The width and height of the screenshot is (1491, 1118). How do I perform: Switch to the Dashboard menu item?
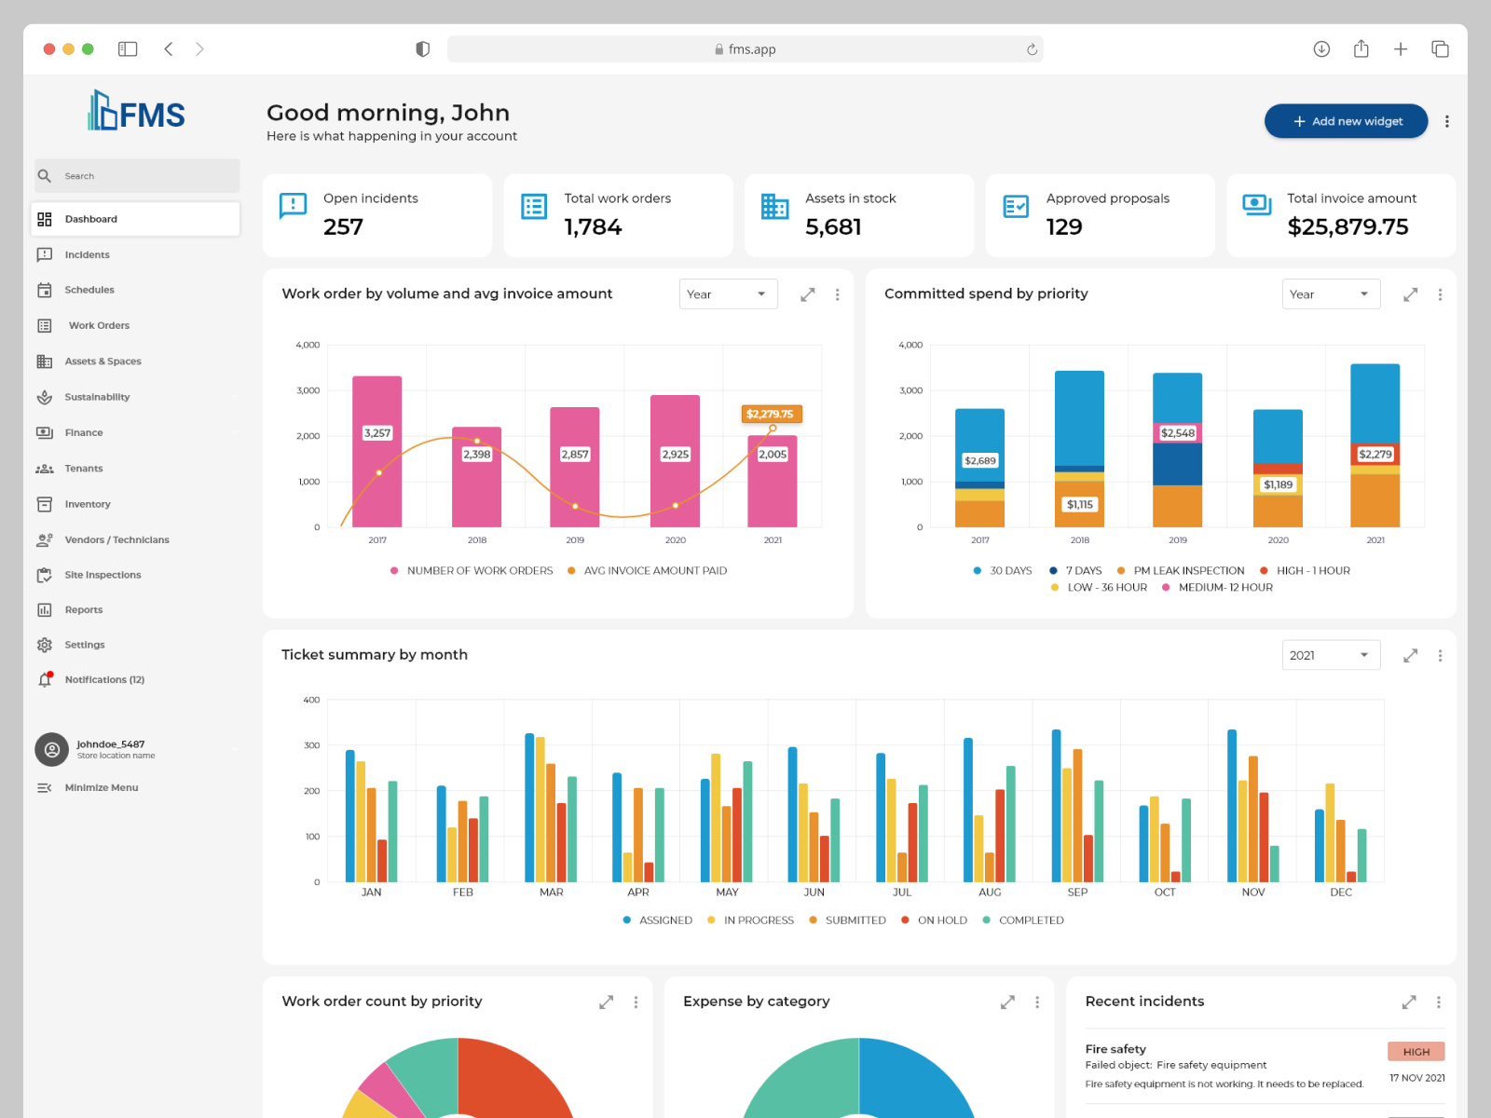tap(90, 219)
